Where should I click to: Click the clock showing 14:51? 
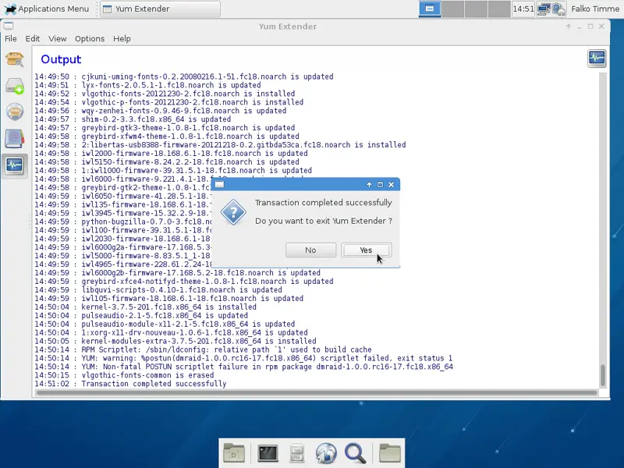(523, 9)
